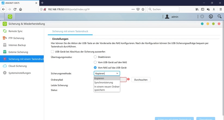Viewport: 224px width, 120px height.
Task: Click the Übernehmen button
Action: (x=205, y=119)
